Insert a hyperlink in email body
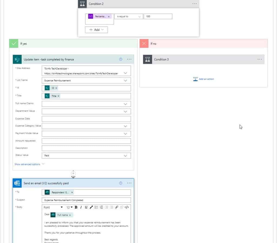Viewport: 277px width, 243px height. point(117,207)
